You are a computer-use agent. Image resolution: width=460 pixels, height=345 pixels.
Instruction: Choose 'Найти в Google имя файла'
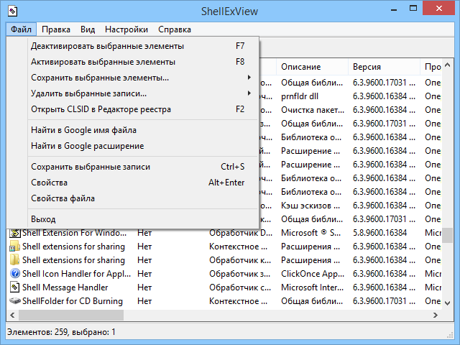pyautogui.click(x=83, y=130)
